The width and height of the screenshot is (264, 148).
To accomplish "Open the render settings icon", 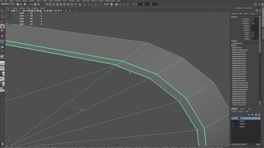I will point(127,5).
